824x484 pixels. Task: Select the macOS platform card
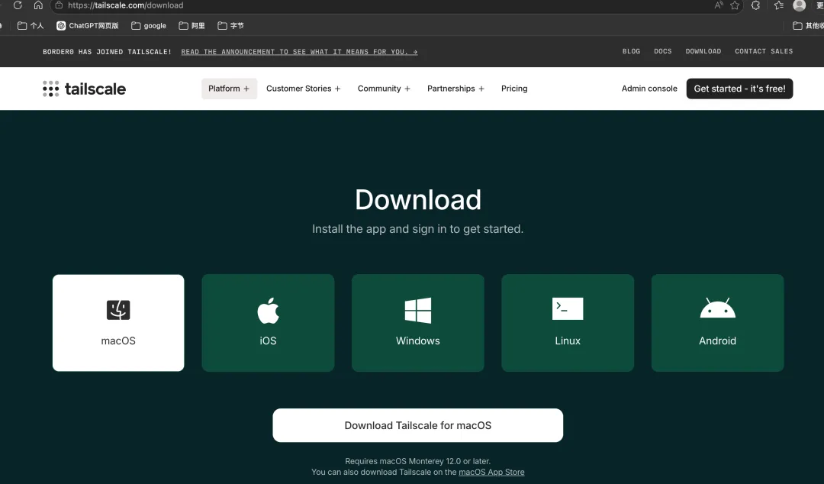pos(118,322)
